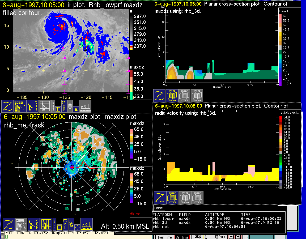Open the hrs time unit selector
The height and width of the screenshot is (239, 306).
point(220,237)
